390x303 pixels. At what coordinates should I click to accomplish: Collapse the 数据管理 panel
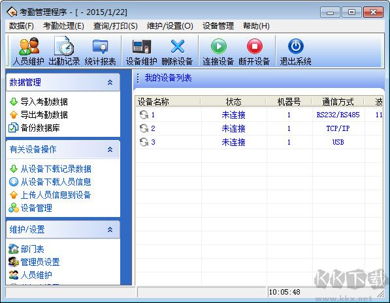(x=110, y=82)
